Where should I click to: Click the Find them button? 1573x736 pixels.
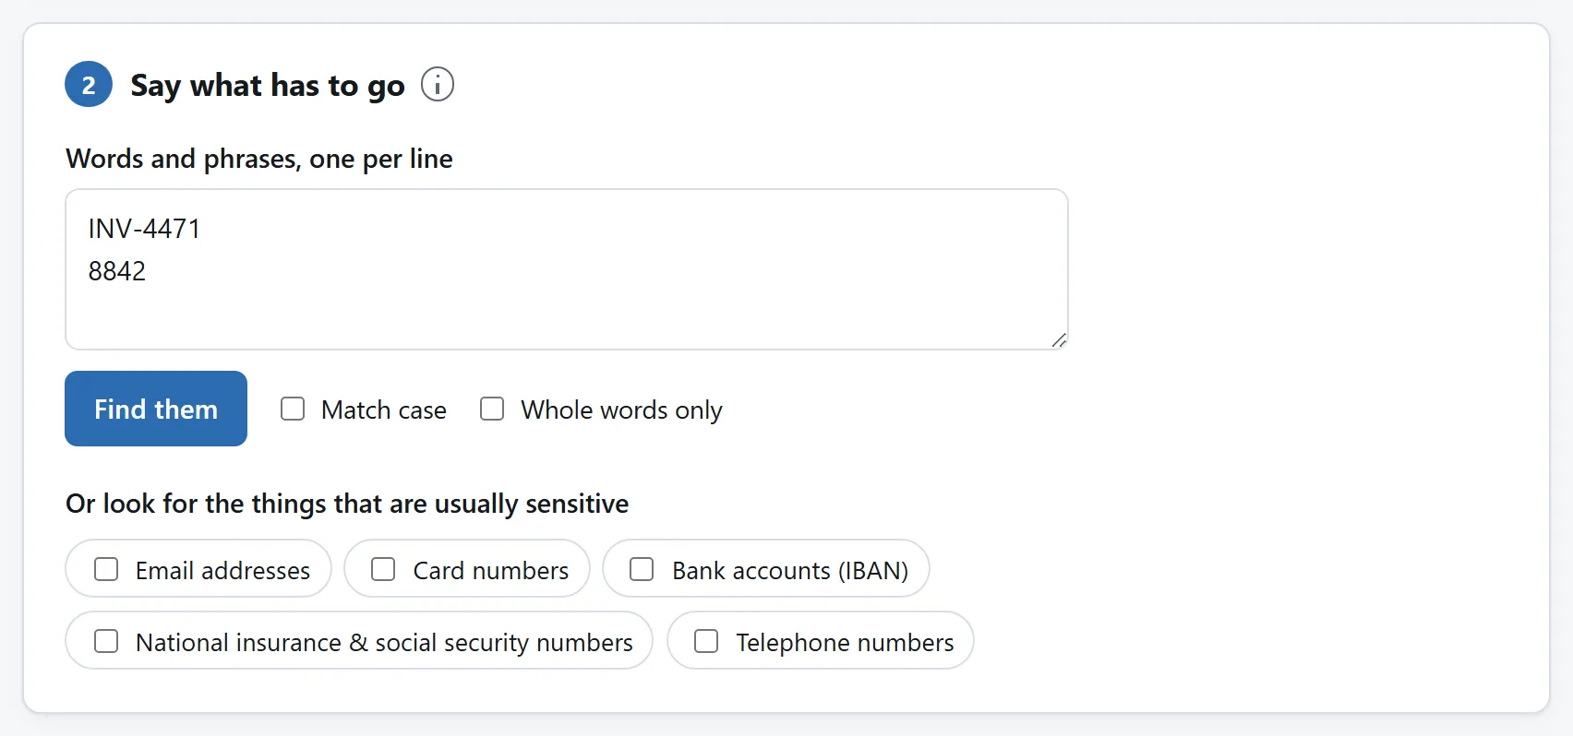[156, 409]
